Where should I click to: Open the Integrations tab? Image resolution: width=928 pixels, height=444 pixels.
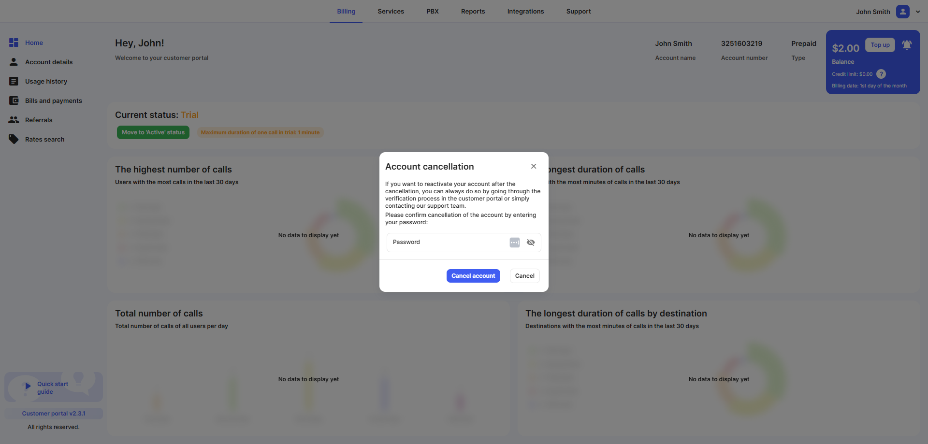click(525, 12)
